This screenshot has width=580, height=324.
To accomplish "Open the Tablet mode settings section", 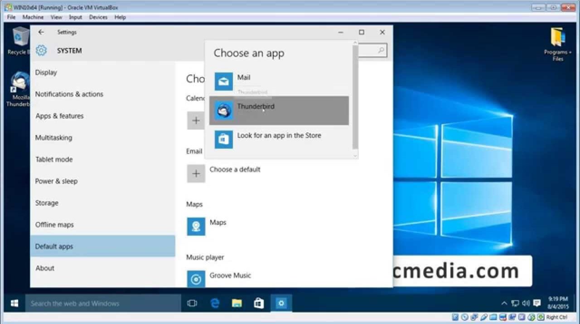I will point(54,160).
